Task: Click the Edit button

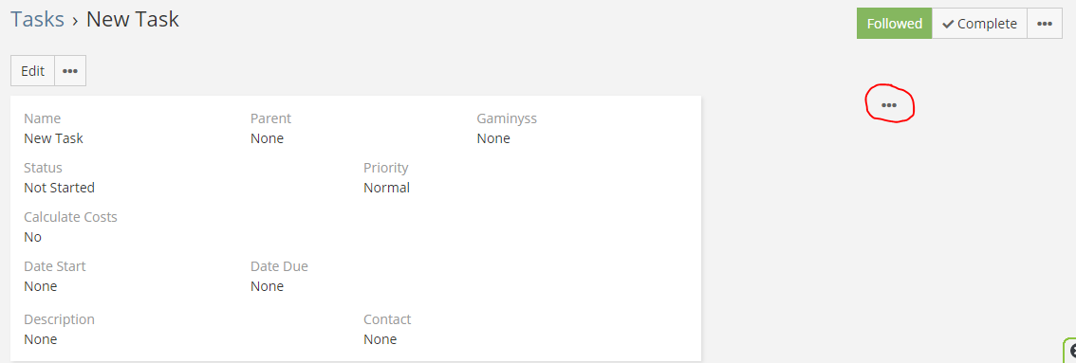Action: pos(33,71)
